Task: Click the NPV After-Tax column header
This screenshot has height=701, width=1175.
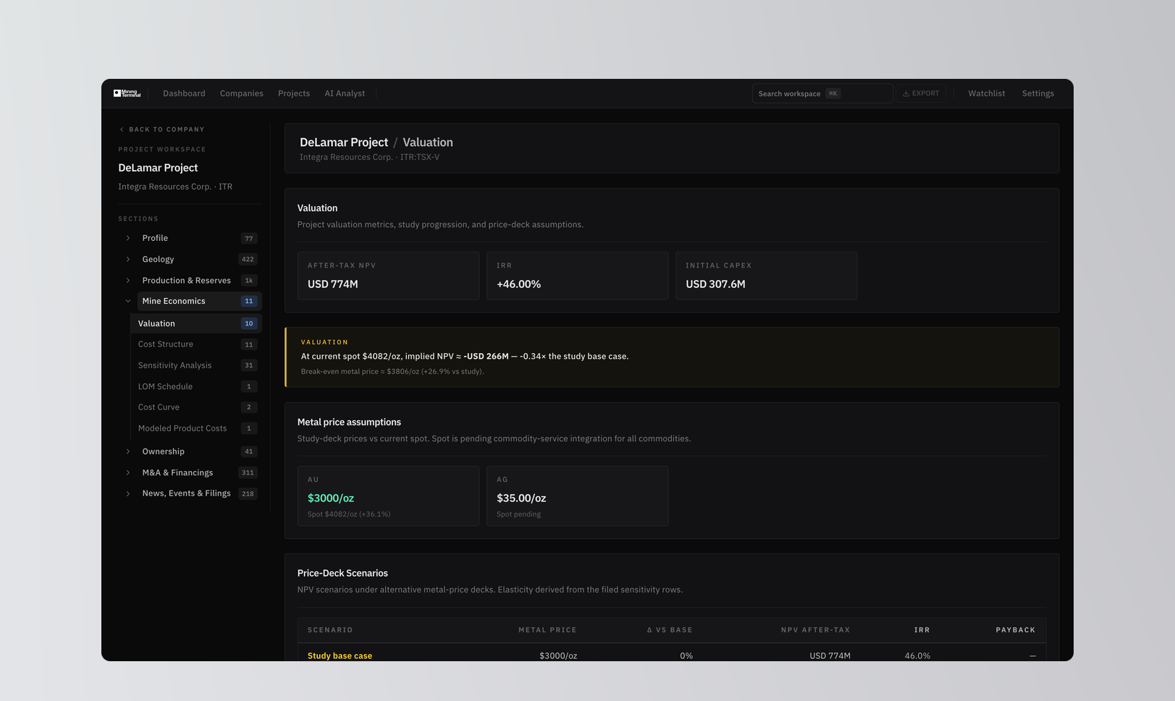Action: click(x=815, y=630)
